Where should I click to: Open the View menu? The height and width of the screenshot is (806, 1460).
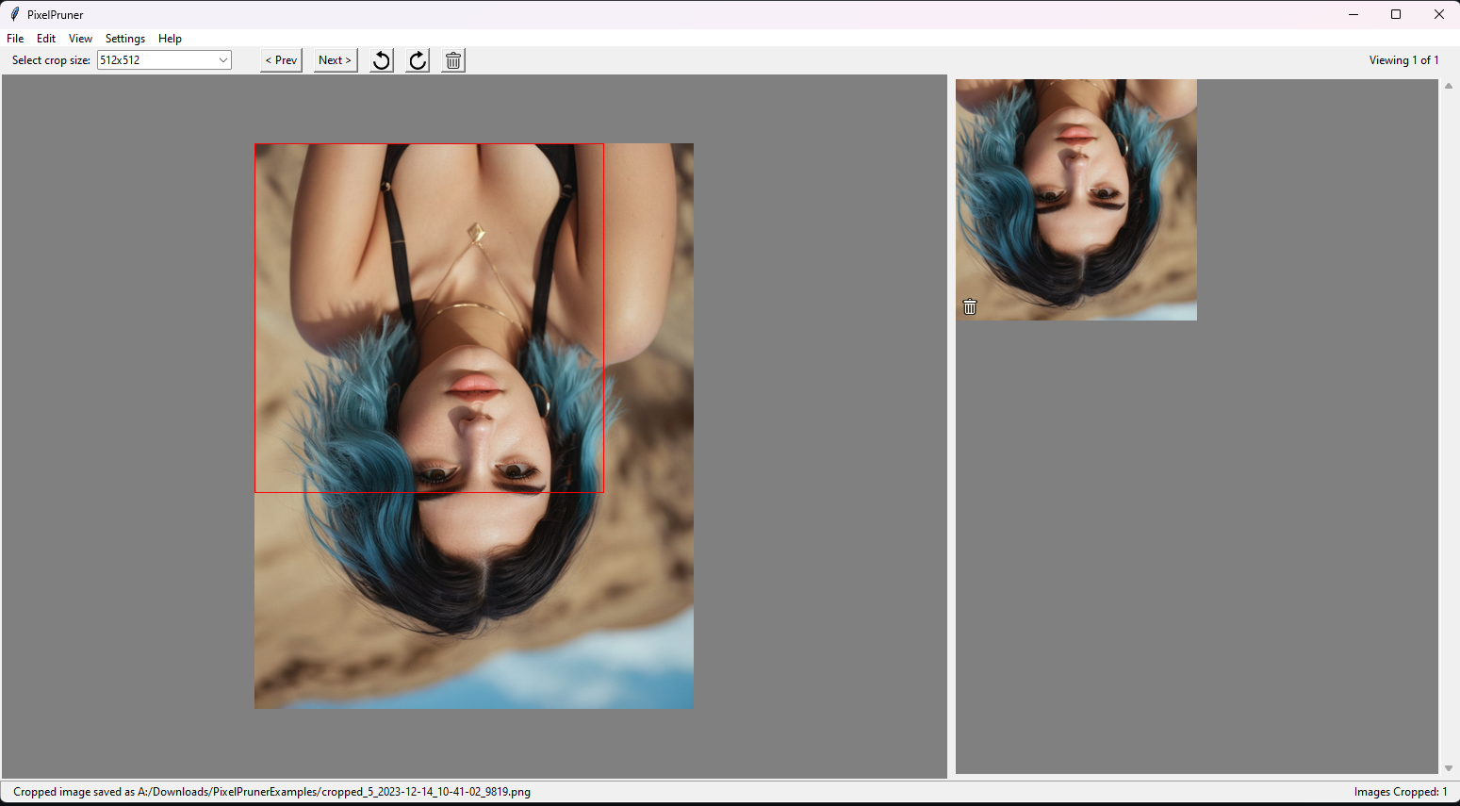(x=80, y=39)
